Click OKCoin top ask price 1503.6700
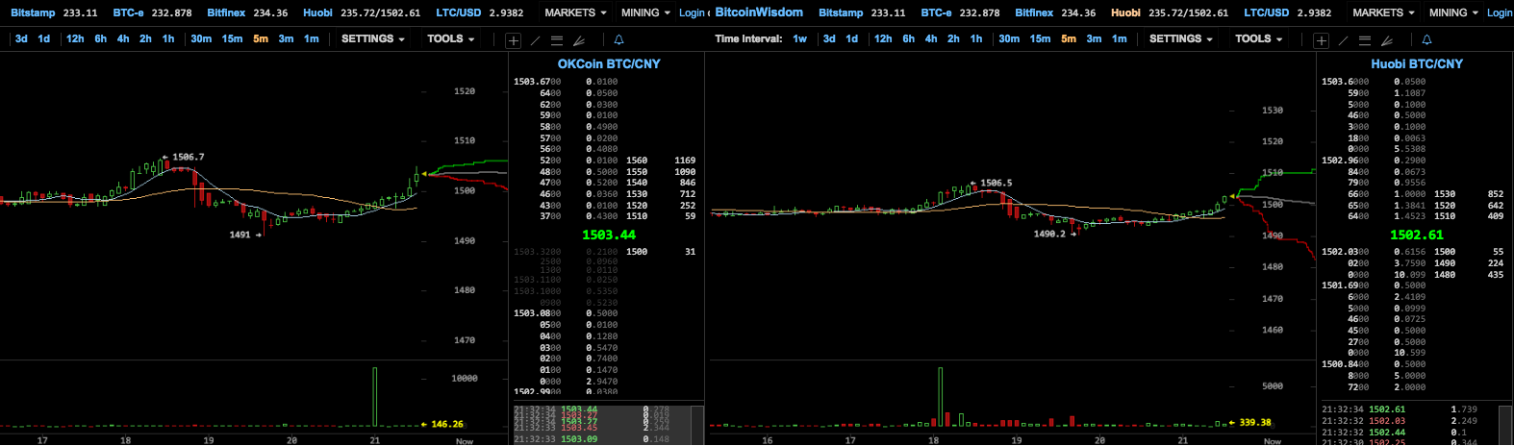Image resolution: width=1514 pixels, height=446 pixels. coord(537,82)
